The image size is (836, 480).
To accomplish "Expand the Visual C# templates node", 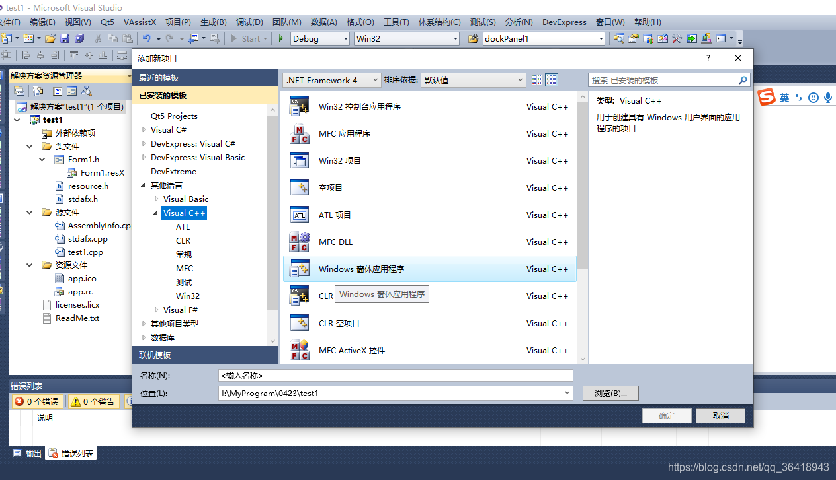I will (144, 129).
